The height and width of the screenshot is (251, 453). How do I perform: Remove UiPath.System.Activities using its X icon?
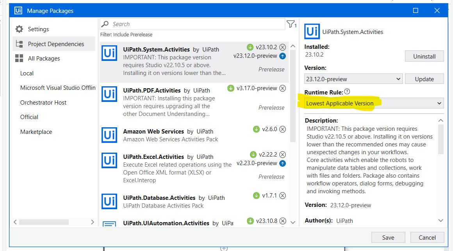click(283, 47)
